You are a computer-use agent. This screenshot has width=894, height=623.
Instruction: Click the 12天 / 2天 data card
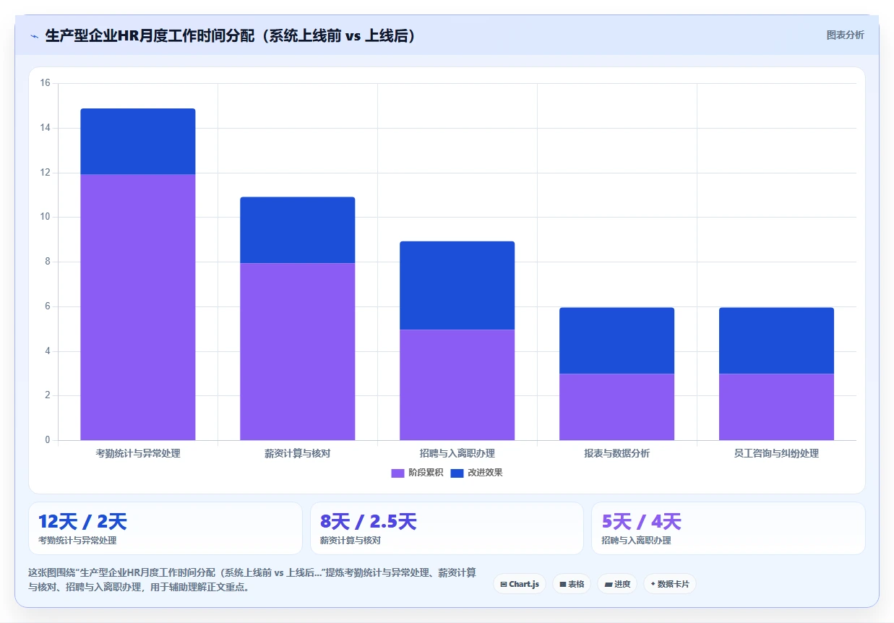[166, 528]
